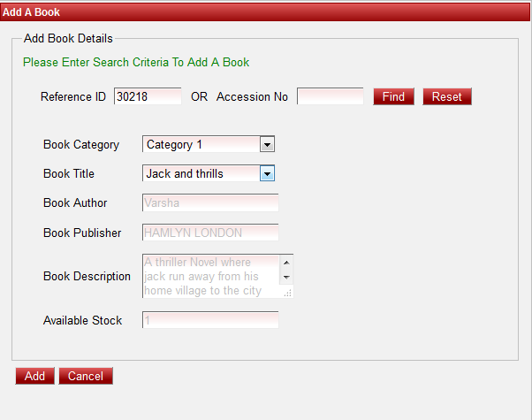Click the Add A Book title bar
This screenshot has height=420, width=532.
click(265, 11)
